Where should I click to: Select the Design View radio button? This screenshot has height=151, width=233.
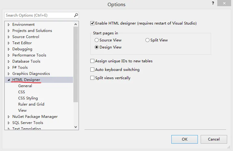click(x=97, y=47)
